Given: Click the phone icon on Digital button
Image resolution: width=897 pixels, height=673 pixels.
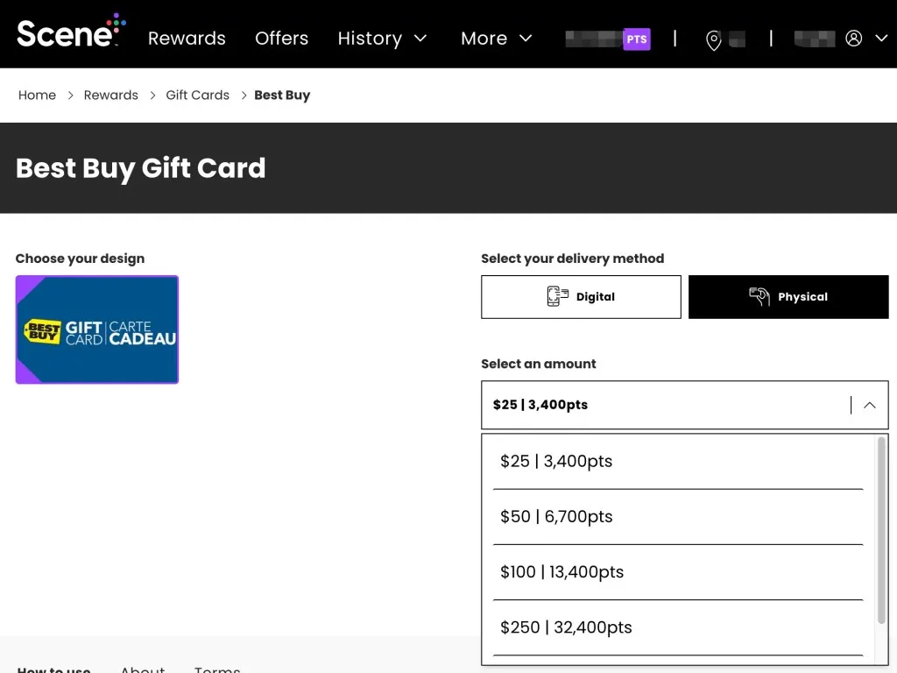Looking at the screenshot, I should point(558,296).
